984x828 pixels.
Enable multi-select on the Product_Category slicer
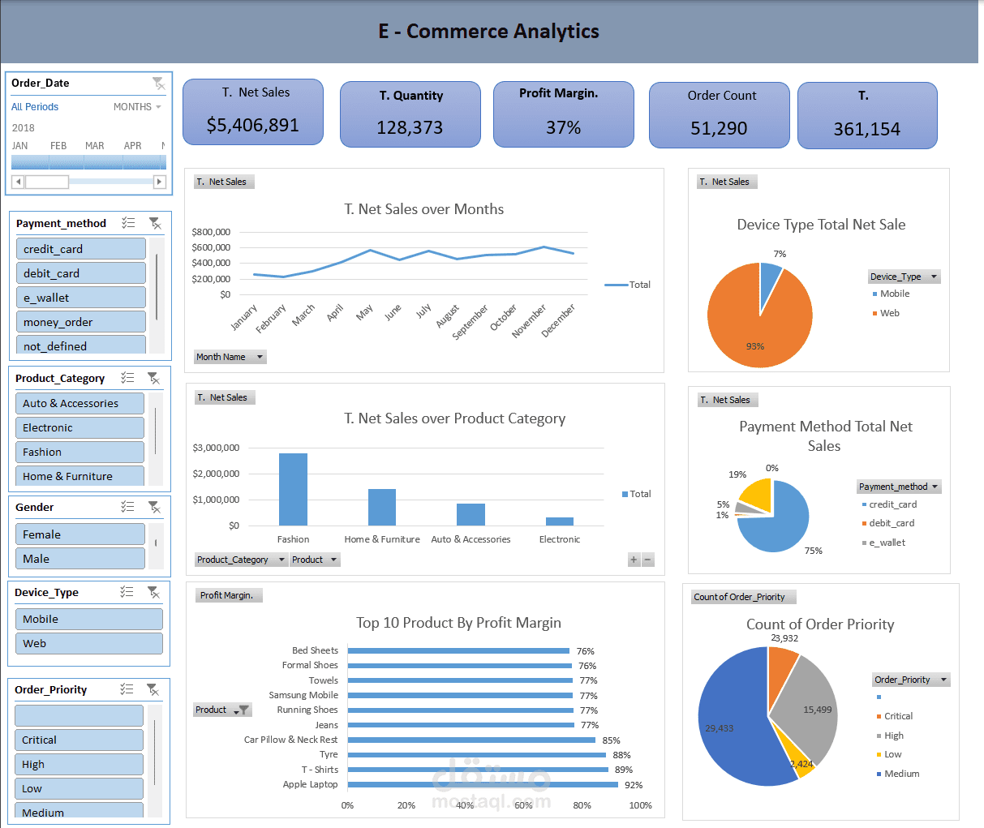tap(127, 378)
